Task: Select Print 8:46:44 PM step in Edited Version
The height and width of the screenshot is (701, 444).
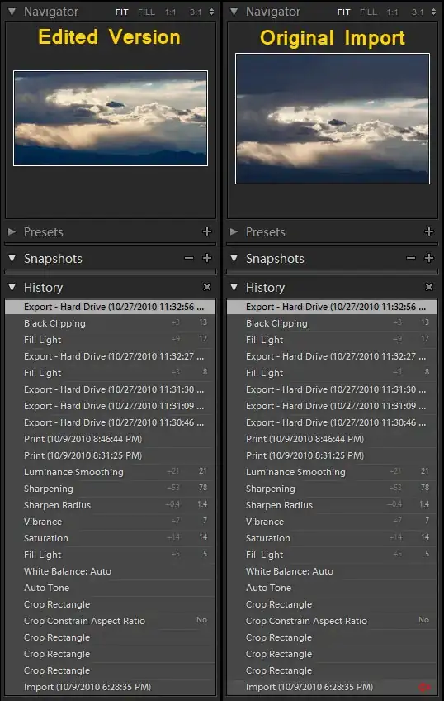Action: 111,439
